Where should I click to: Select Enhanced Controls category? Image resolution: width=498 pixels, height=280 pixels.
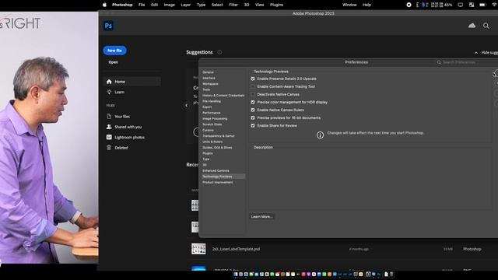(x=216, y=170)
